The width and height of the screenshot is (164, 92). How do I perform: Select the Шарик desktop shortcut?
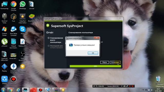coord(4,80)
